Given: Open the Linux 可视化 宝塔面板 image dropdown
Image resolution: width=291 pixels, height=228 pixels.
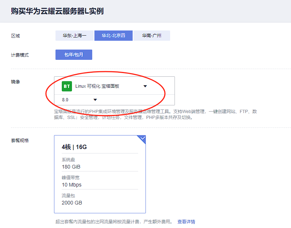Looking at the screenshot, I should (114, 86).
